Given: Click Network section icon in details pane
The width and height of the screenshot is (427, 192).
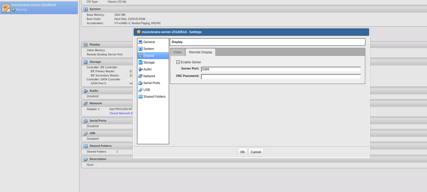Looking at the screenshot, I should [x=85, y=103].
